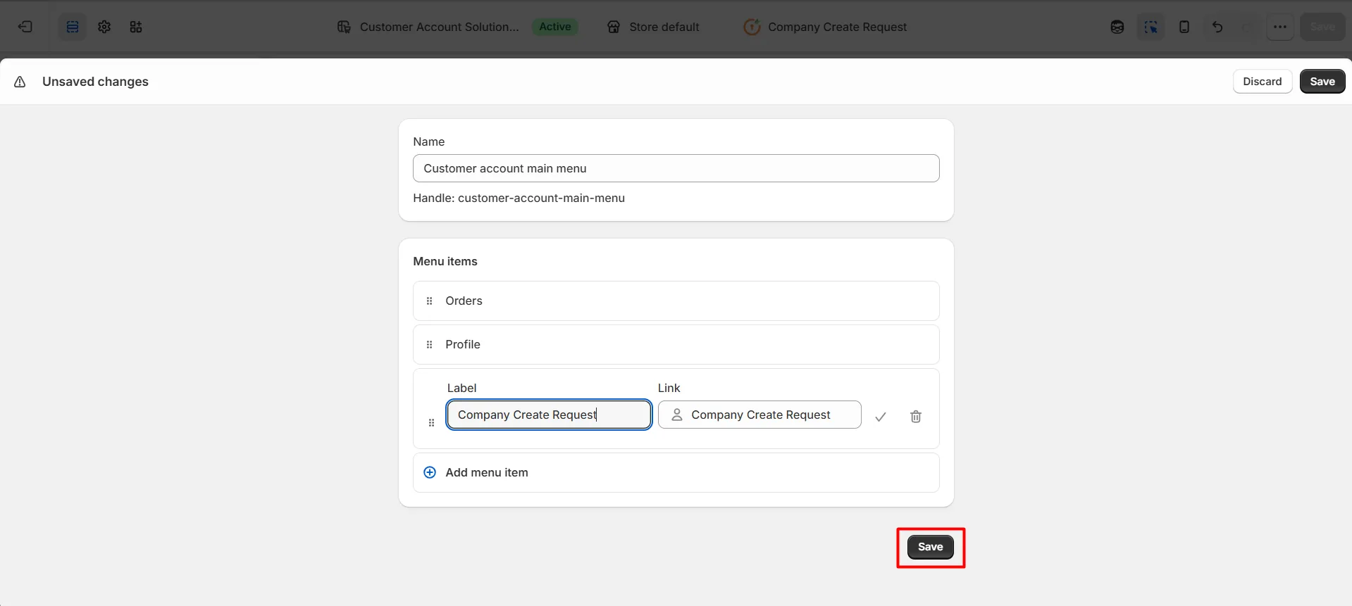
Task: Click the undo arrow icon
Action: pyautogui.click(x=1217, y=27)
